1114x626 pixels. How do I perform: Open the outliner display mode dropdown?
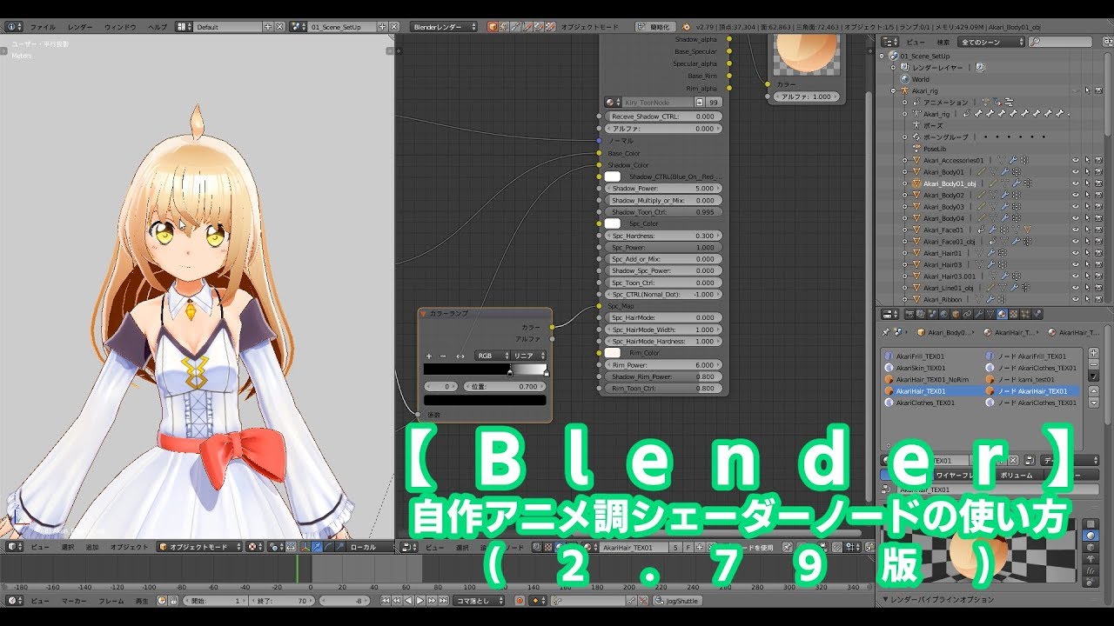(x=990, y=42)
